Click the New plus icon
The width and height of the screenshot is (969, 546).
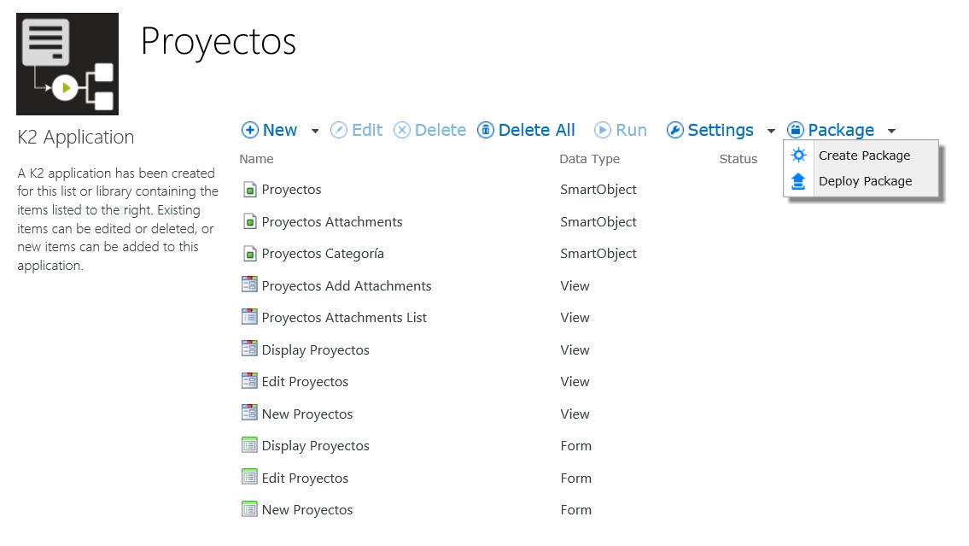click(250, 131)
